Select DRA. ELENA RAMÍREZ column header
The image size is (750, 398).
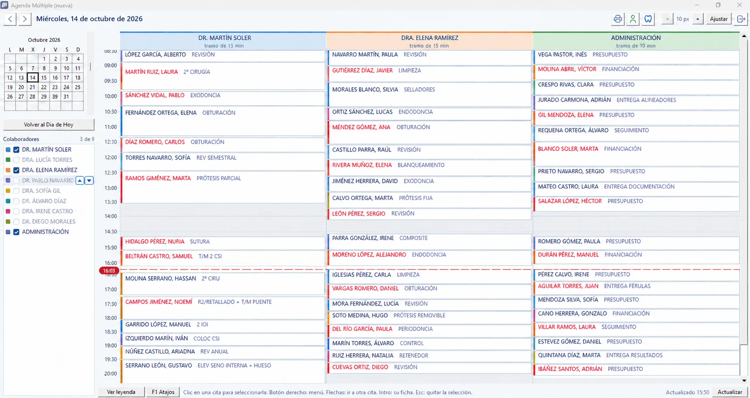click(429, 41)
